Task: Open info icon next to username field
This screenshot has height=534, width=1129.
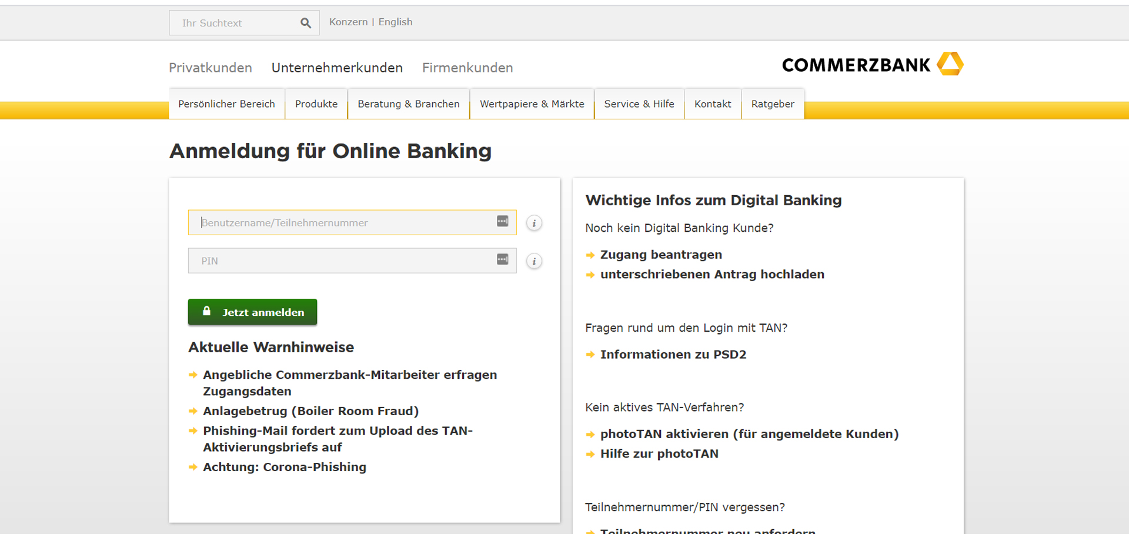Action: pyautogui.click(x=534, y=223)
